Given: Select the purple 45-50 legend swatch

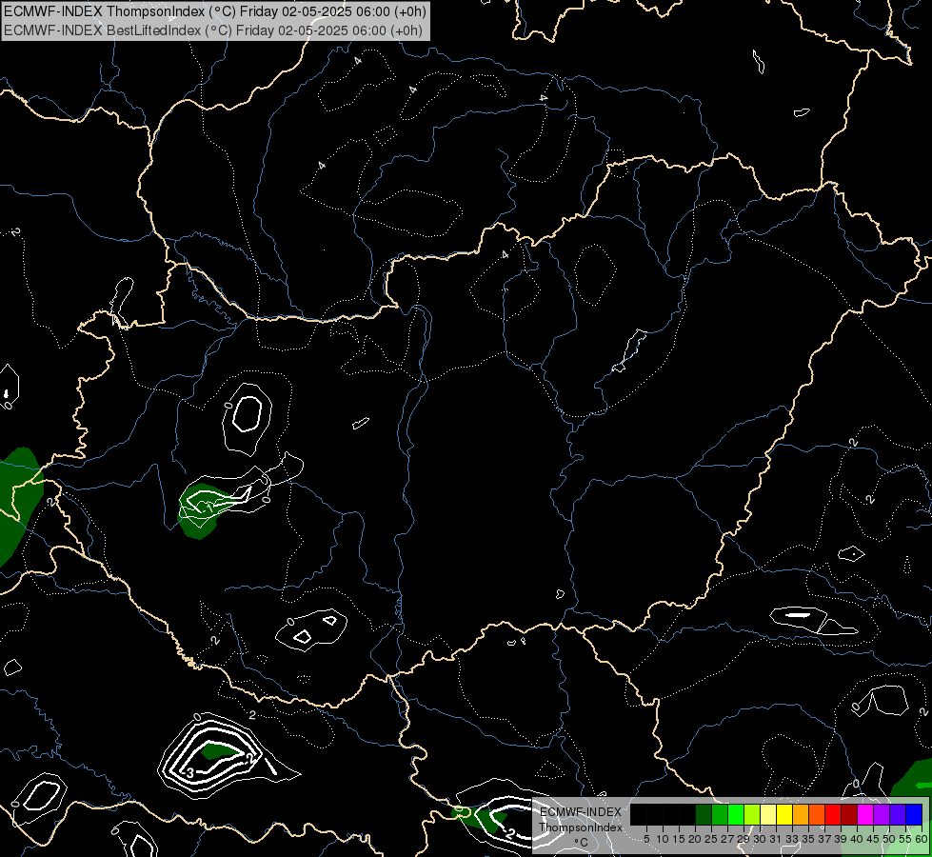Looking at the screenshot, I should pos(882,814).
